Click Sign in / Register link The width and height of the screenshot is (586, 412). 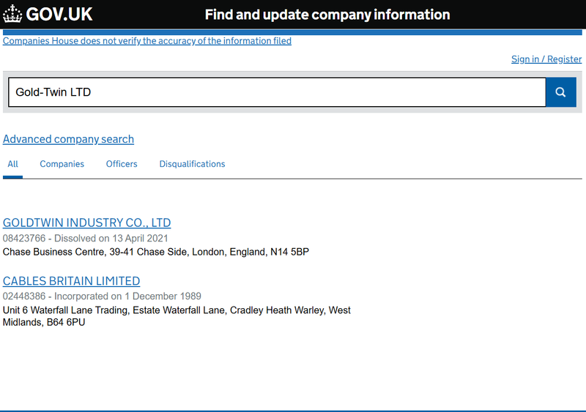(546, 59)
